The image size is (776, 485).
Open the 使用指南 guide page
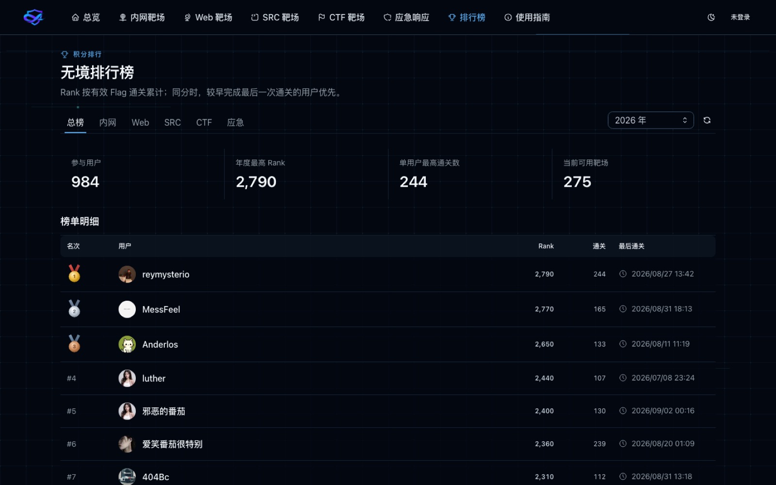point(527,17)
